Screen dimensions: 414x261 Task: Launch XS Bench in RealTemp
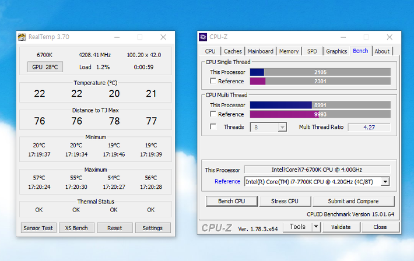point(76,228)
